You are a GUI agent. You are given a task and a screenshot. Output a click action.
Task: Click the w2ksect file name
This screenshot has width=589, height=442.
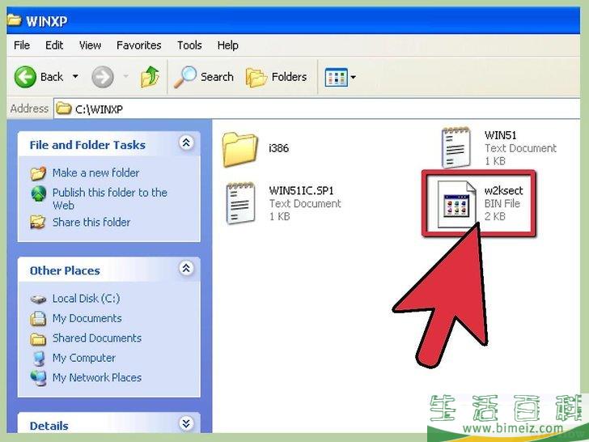tap(504, 190)
